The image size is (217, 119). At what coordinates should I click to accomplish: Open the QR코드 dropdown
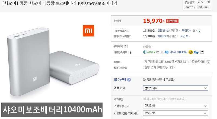[190, 7]
